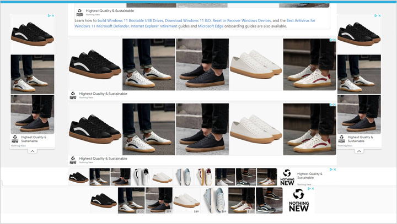Pick black sneaker product photo in bottom price banner

point(104,200)
